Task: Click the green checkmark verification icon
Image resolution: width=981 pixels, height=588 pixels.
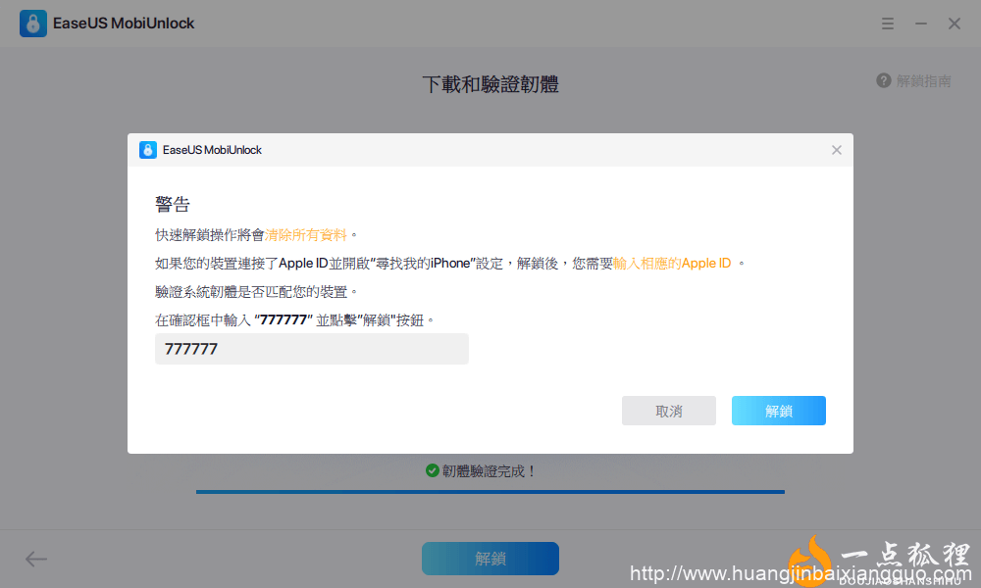Action: tap(432, 470)
